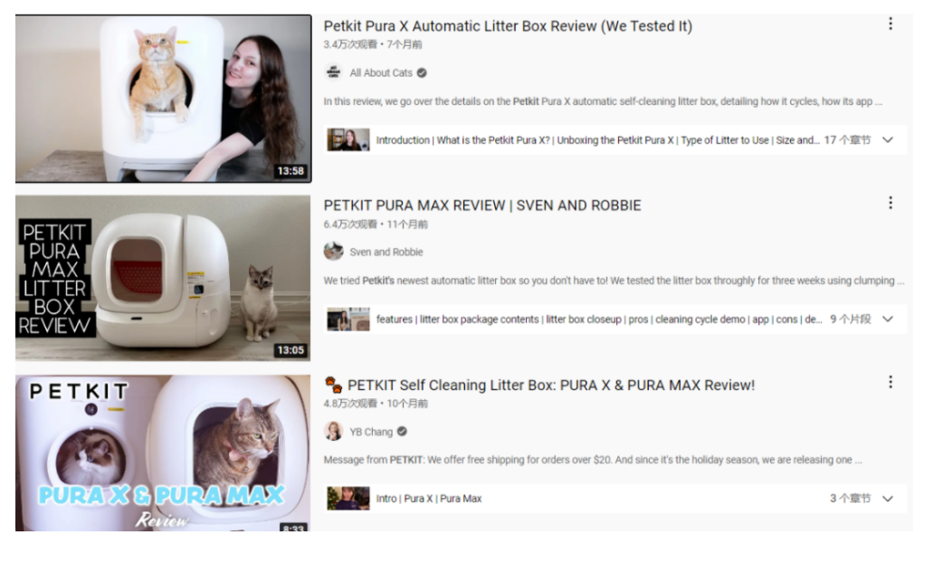Image resolution: width=933 pixels, height=573 pixels.
Task: Click the '17 个章节' chapter count
Action: (847, 140)
